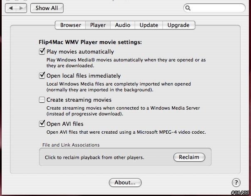The height and width of the screenshot is (196, 251).
Task: Switch to the Upgrade tab
Action: coord(179,25)
